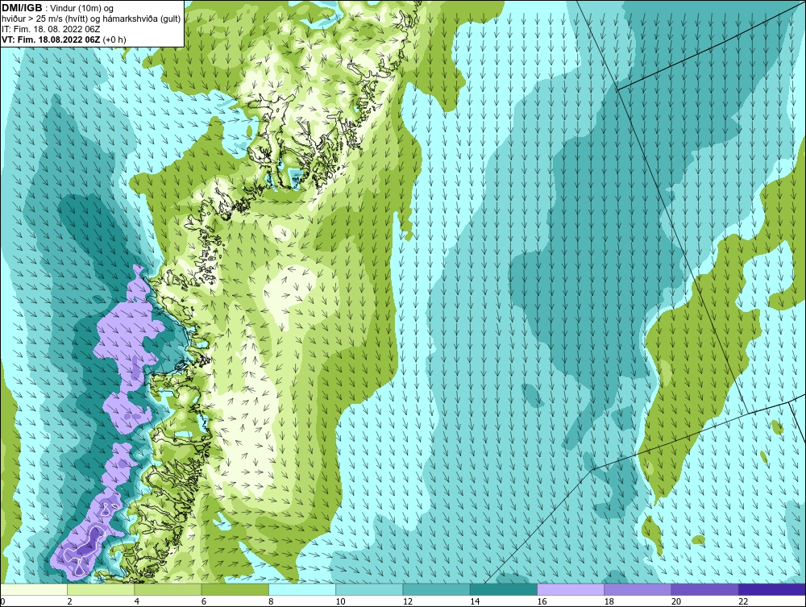Click the darkest purple swatch above 22

coord(772,589)
